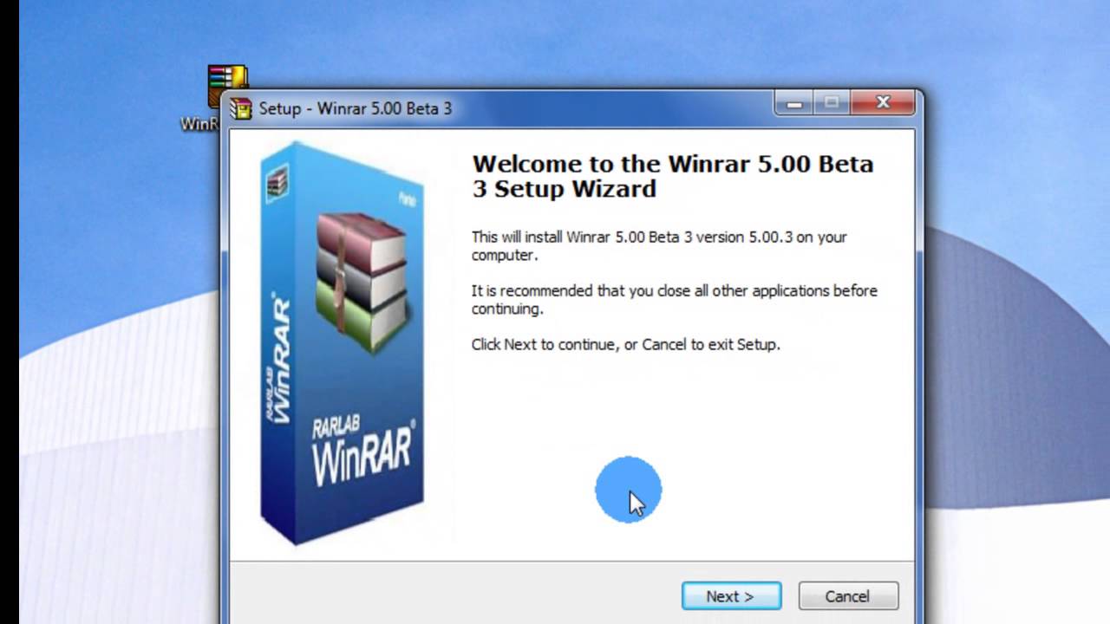Click the Welcome Setup Wizard heading

[672, 176]
